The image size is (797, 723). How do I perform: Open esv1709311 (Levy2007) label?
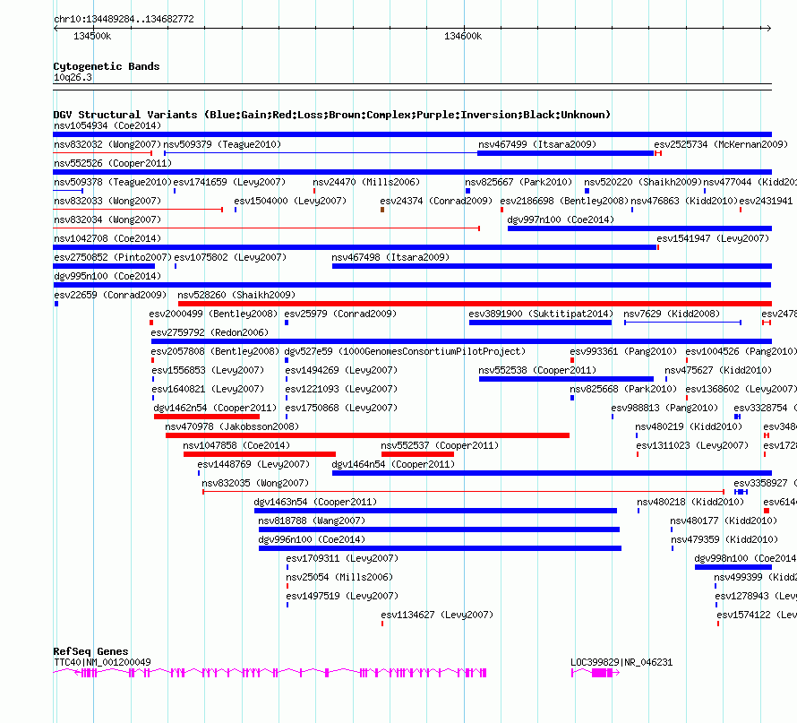(342, 558)
